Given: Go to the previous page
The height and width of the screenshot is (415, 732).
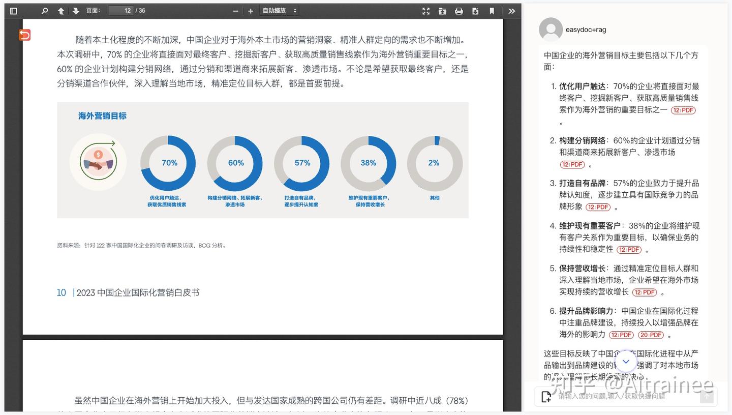Looking at the screenshot, I should coord(60,10).
